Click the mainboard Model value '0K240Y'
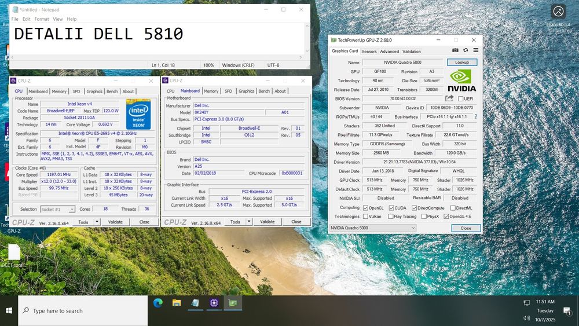This screenshot has width=579, height=326. 229,112
